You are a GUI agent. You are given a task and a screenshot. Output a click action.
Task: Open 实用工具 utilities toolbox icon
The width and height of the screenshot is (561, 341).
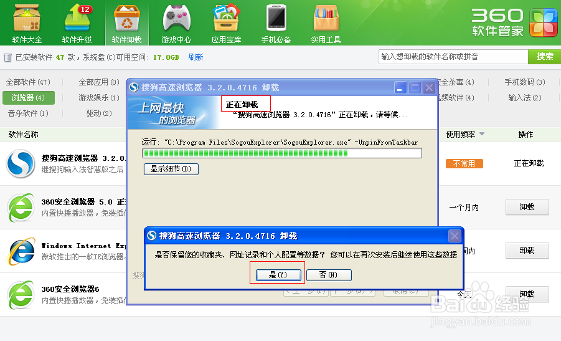point(326,23)
